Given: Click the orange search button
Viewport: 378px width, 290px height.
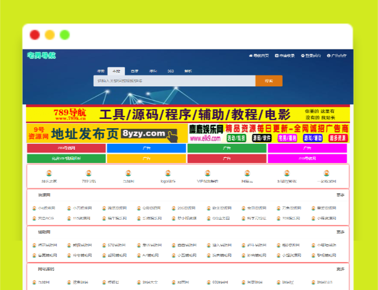Looking at the screenshot, I should [x=269, y=81].
